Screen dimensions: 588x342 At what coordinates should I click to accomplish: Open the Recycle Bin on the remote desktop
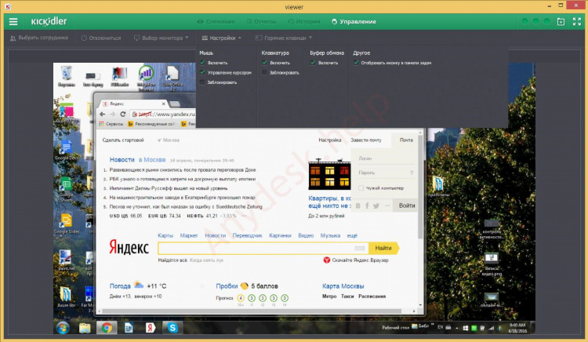(x=67, y=76)
